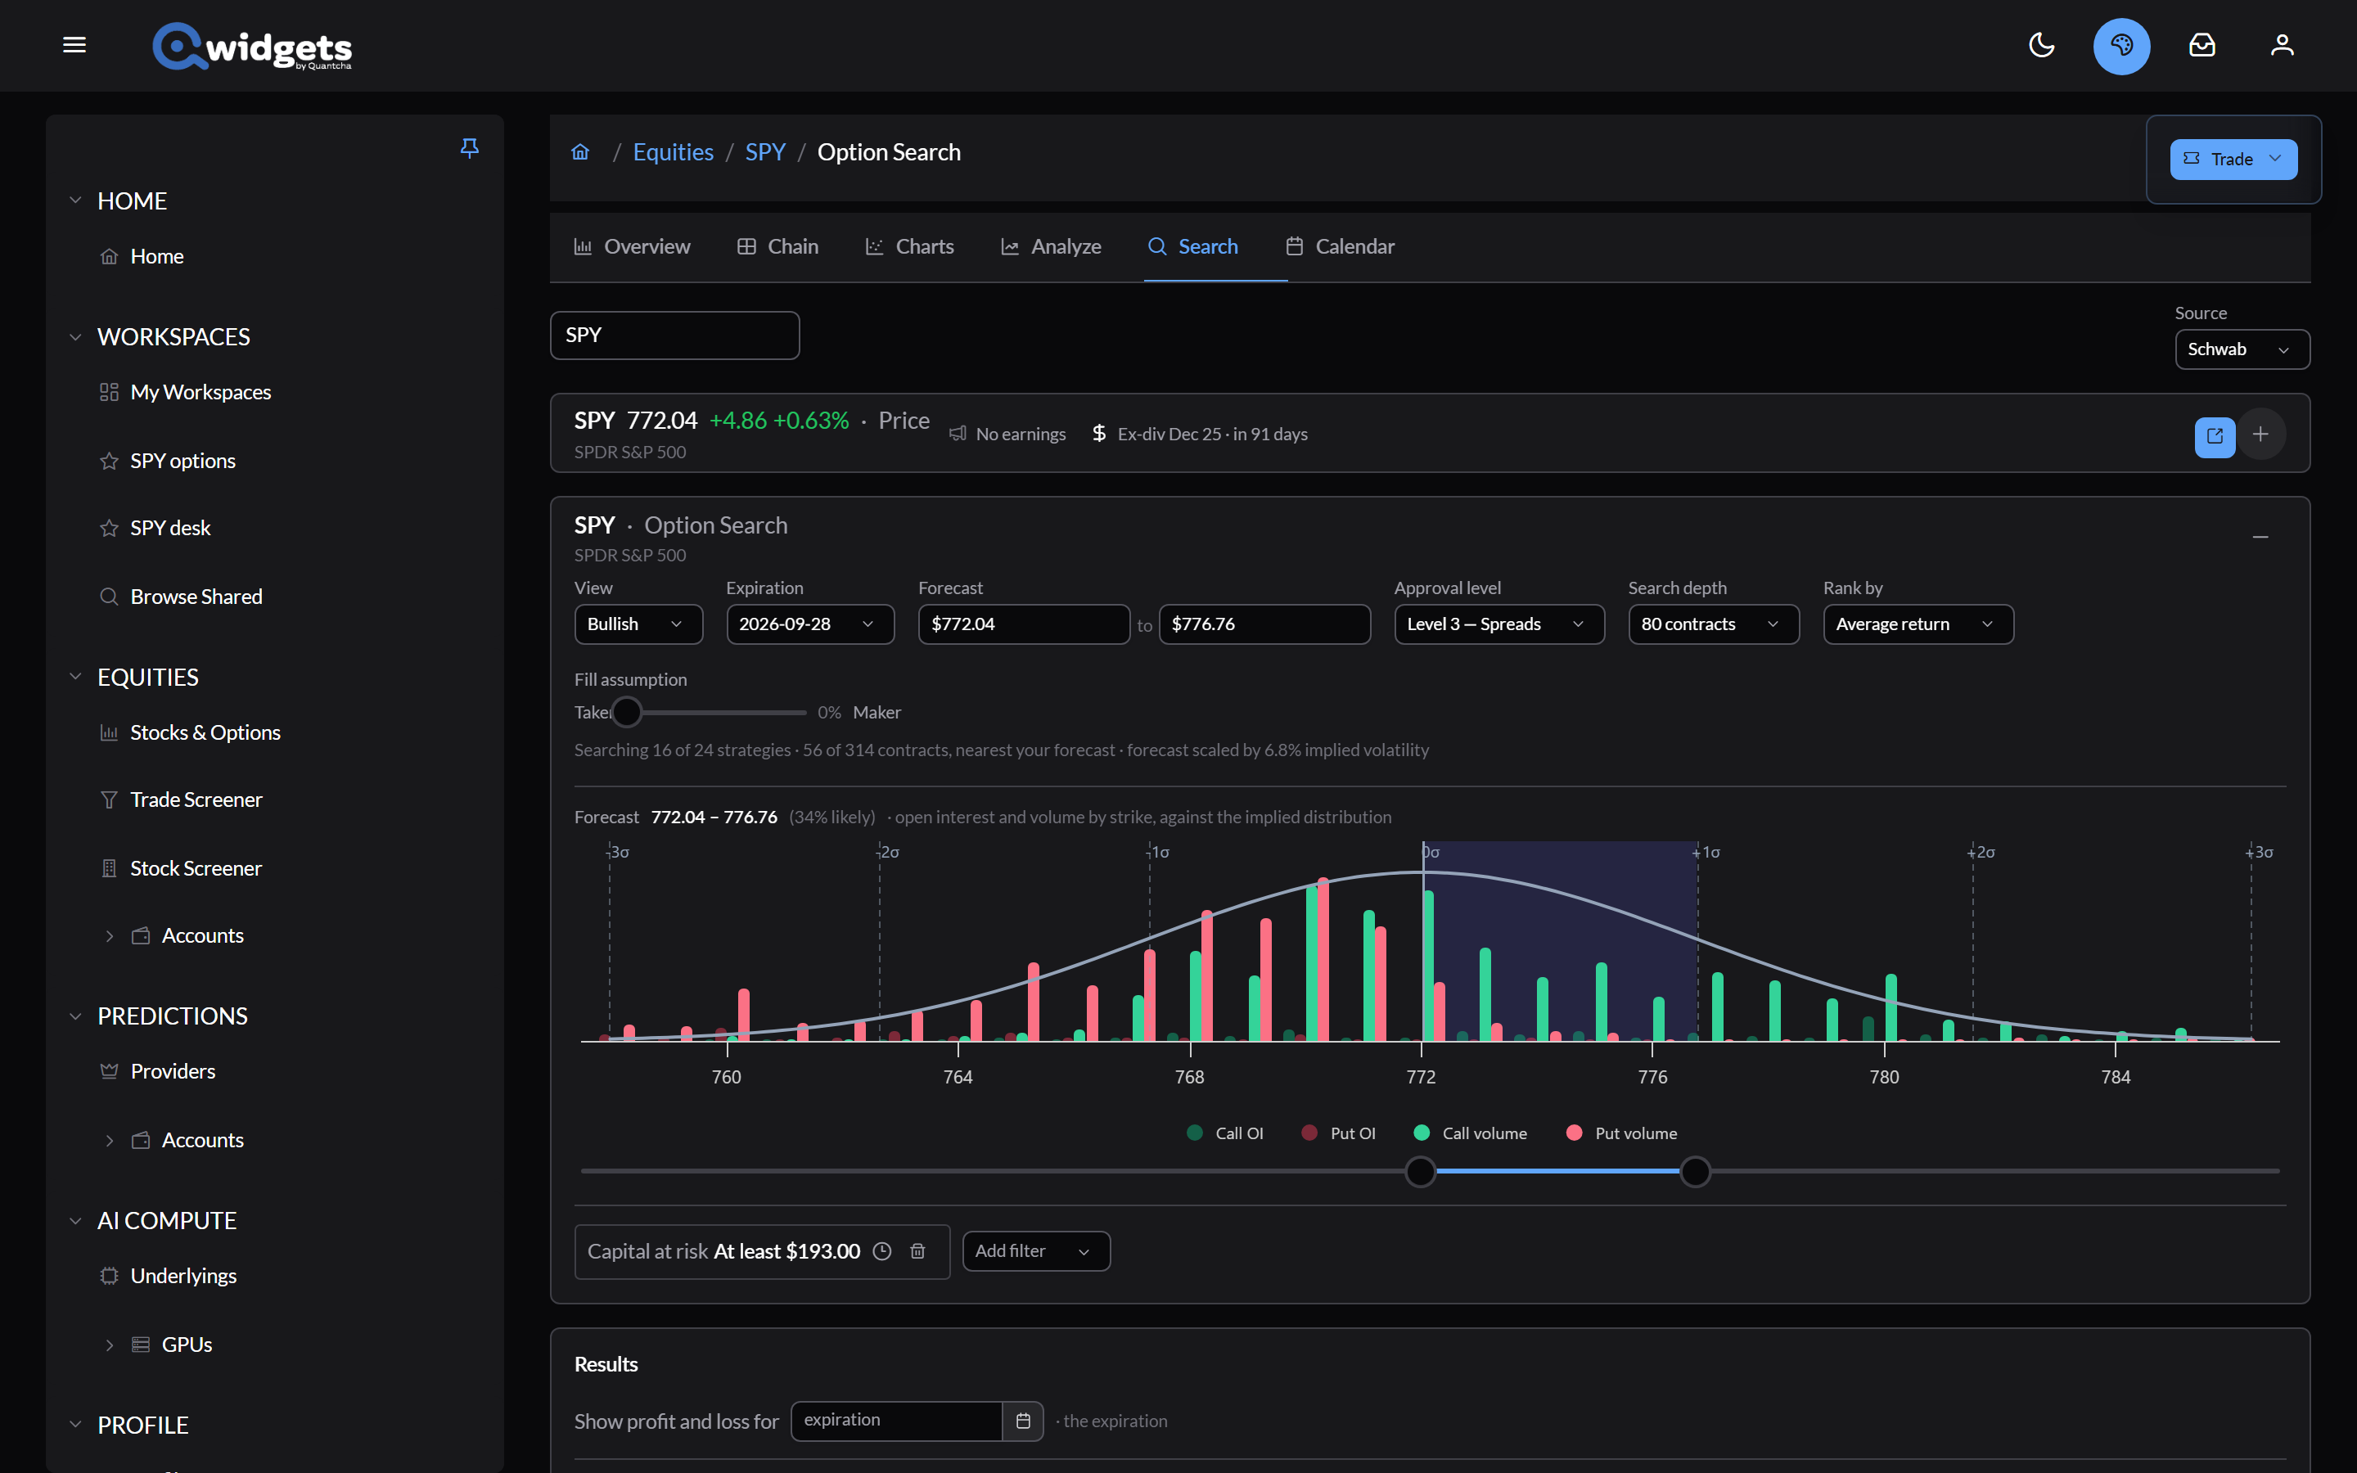Open My Workspaces in sidebar

tap(201, 392)
